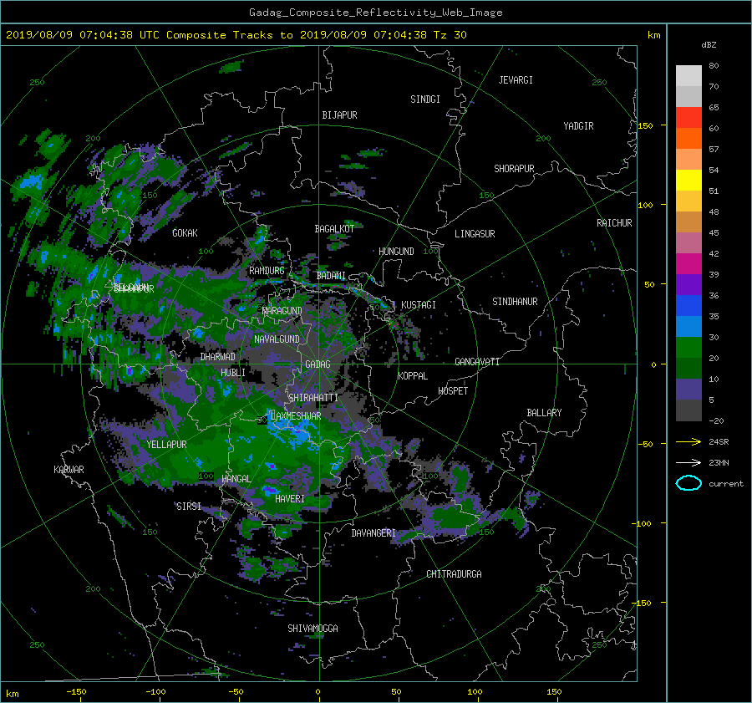
Task: Click the YELLAPUR city label
Action: (166, 445)
